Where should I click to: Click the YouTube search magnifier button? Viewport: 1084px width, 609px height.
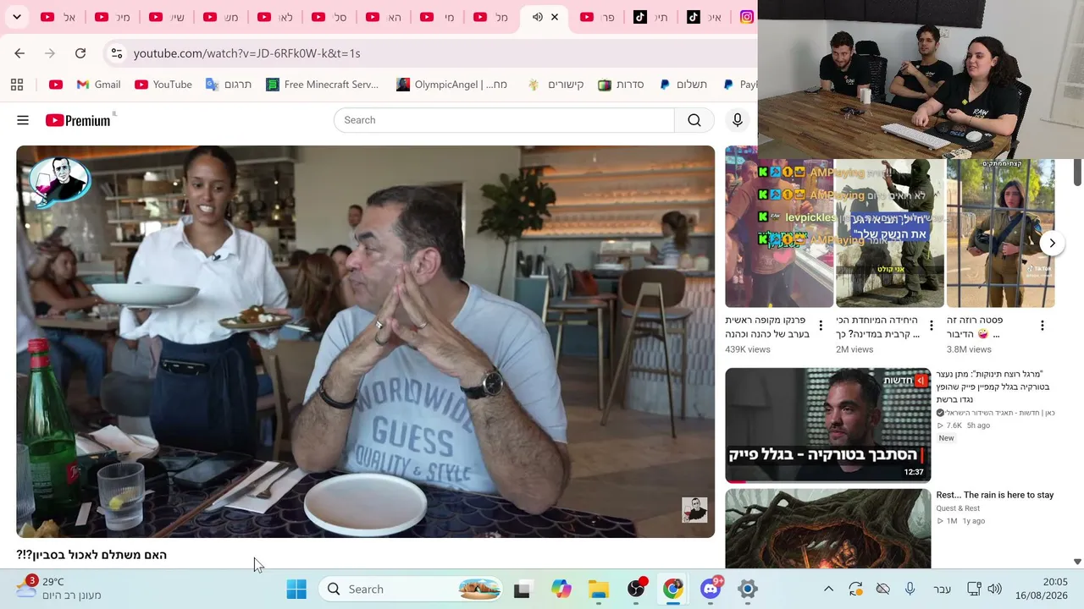tap(694, 120)
